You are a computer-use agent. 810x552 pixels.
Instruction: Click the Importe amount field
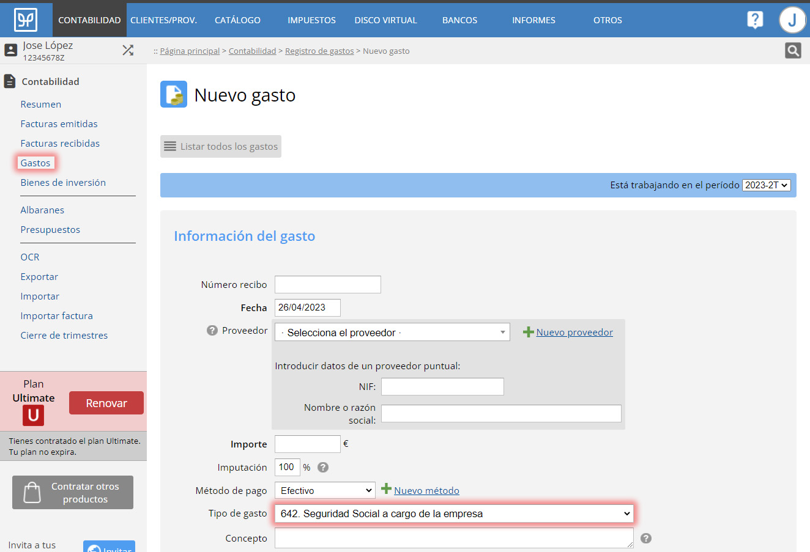308,444
